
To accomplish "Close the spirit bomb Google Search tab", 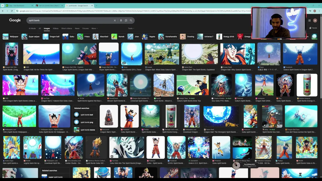I will point(92,6).
